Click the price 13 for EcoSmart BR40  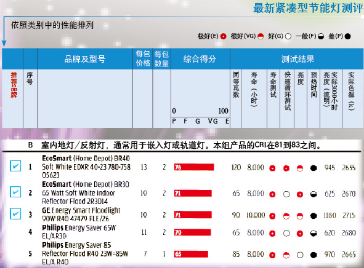[x=144, y=167]
